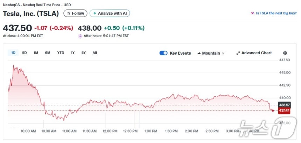301x143 pixels.
Task: Open 'Is TSLA the next big buy?' link
Action: 276,13
